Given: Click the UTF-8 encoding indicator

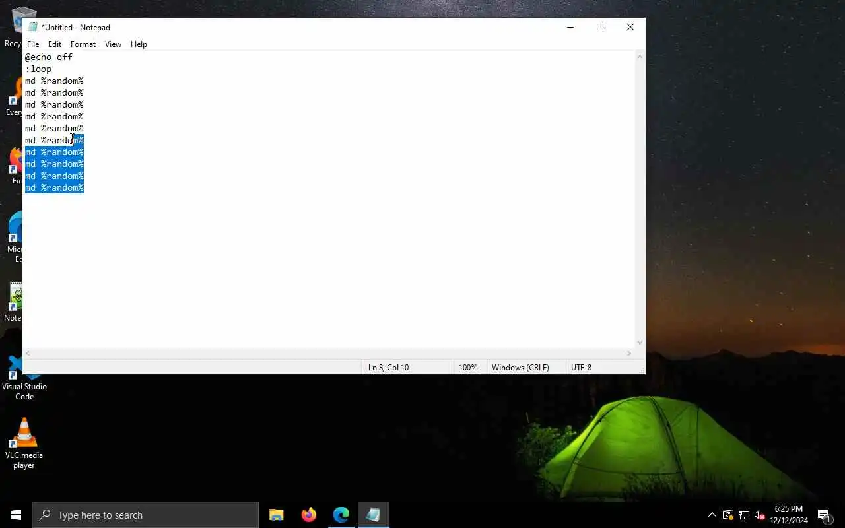Looking at the screenshot, I should (x=581, y=367).
